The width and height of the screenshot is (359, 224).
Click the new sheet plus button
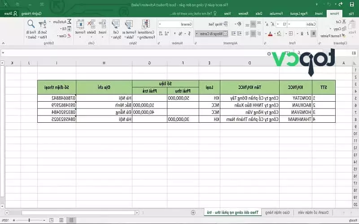(x=193, y=212)
